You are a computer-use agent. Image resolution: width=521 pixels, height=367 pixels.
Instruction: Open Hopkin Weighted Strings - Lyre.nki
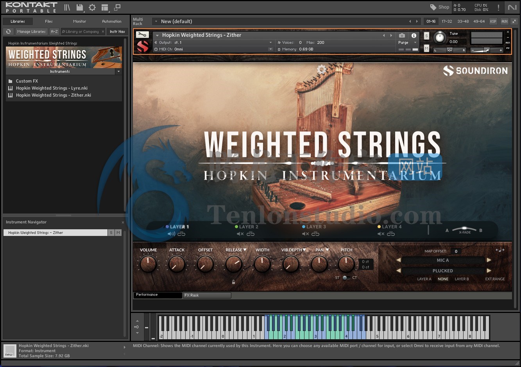52,88
